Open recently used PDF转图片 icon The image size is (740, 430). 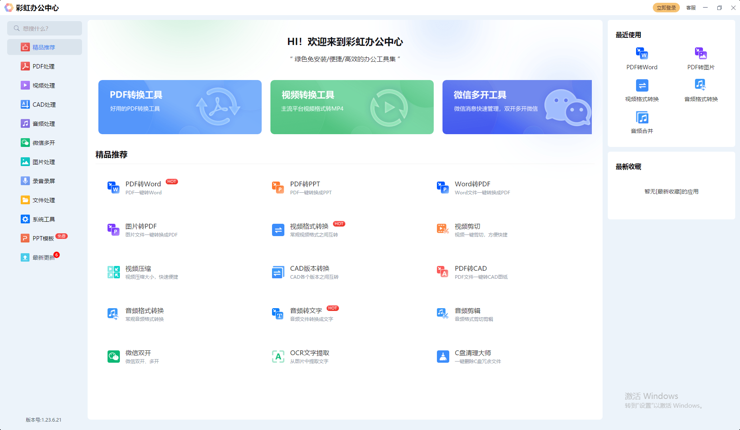701,53
